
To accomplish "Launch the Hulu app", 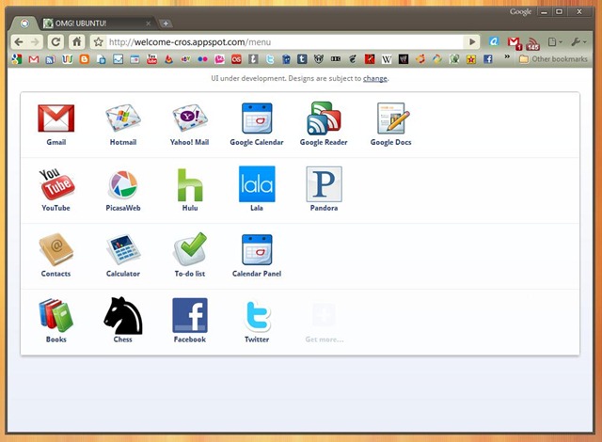I will (x=190, y=185).
